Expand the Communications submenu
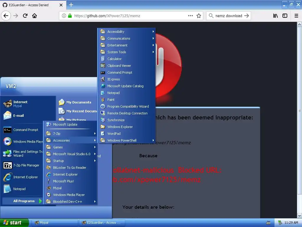 127,38
